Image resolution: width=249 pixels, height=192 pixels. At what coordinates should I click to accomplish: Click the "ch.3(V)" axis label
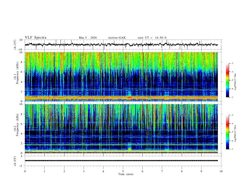15,161
